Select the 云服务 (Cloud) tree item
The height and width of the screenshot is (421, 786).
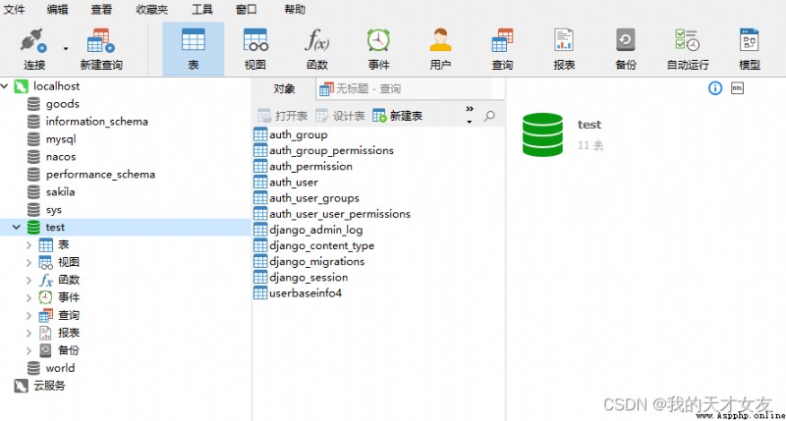click(x=48, y=386)
